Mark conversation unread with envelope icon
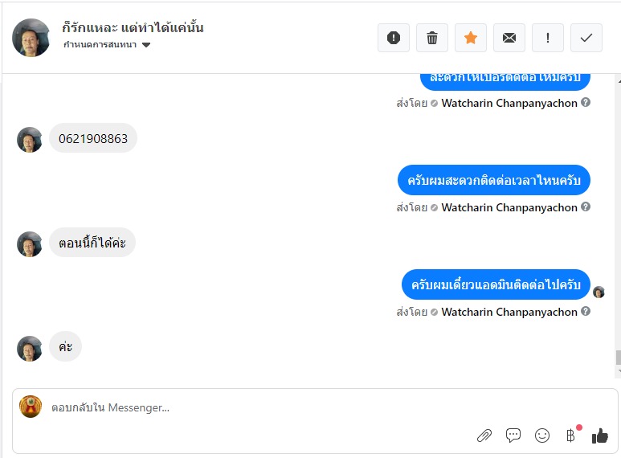Viewport: 621px width, 458px height. point(509,38)
